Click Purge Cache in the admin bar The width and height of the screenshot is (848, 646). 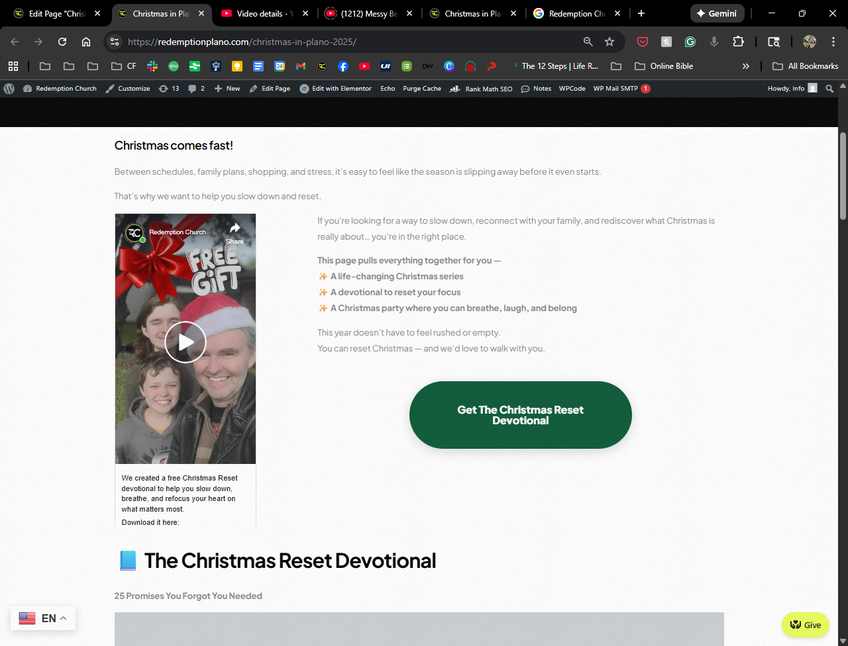point(421,89)
